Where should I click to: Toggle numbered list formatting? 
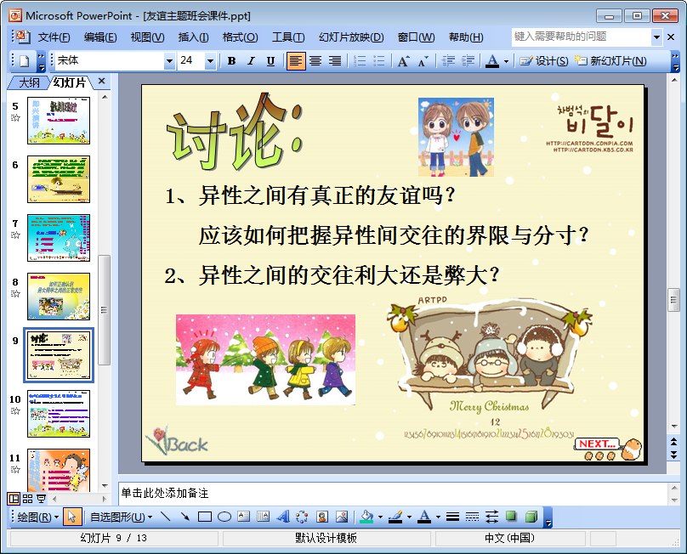360,61
